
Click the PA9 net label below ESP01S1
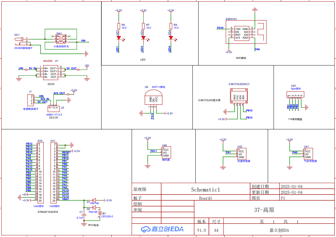[257, 49]
